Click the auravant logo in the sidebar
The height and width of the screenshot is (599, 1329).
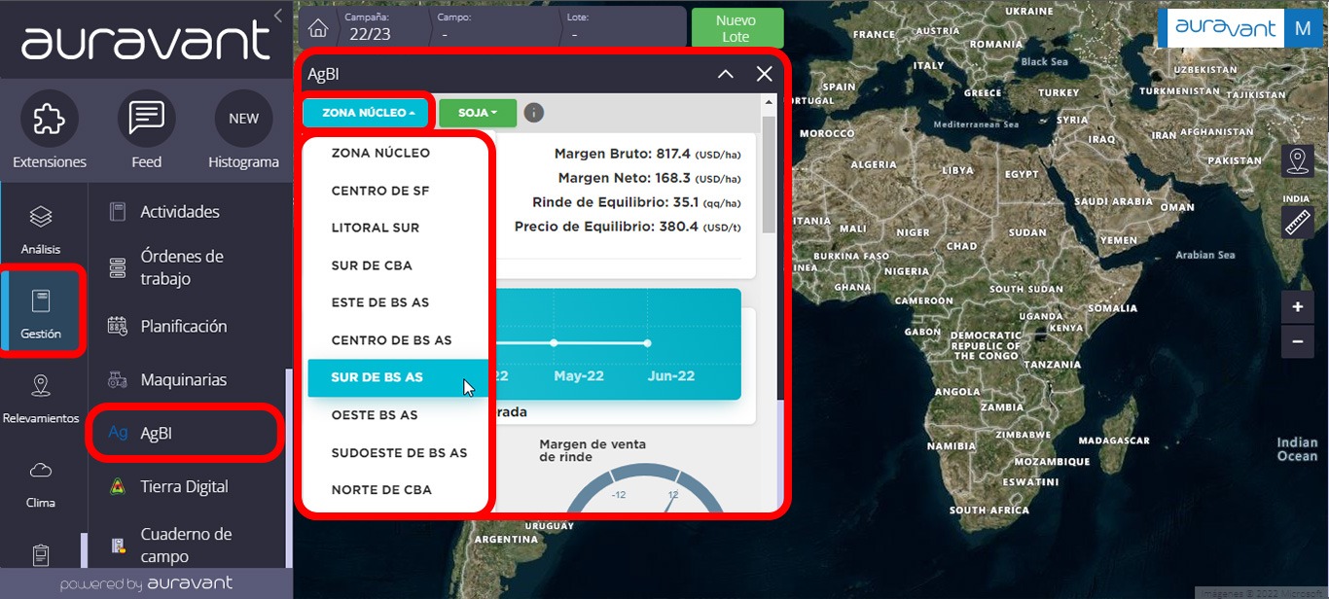point(145,41)
